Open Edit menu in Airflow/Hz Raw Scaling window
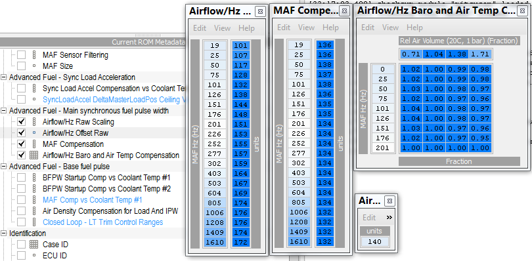532x261 pixels. (x=200, y=28)
